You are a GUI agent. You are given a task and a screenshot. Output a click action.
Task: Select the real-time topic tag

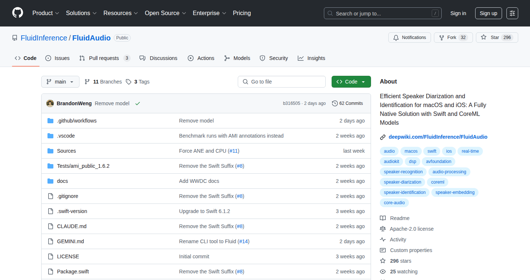click(470, 151)
